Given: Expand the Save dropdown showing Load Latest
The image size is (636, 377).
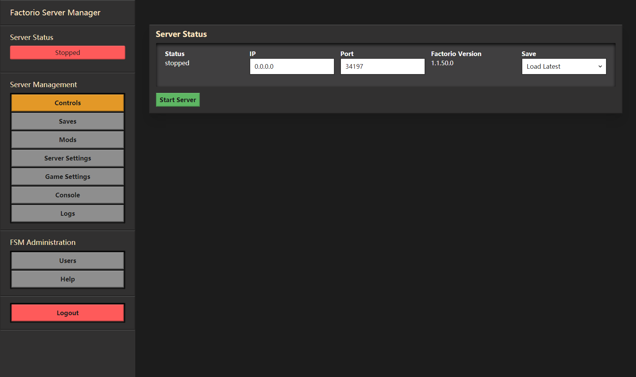Looking at the screenshot, I should tap(564, 66).
